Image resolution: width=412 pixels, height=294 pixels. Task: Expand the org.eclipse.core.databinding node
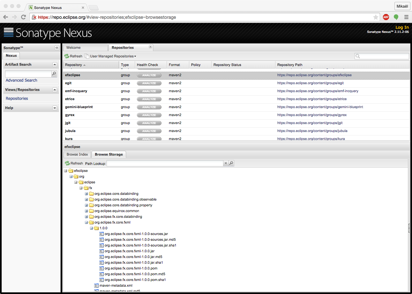click(86, 194)
